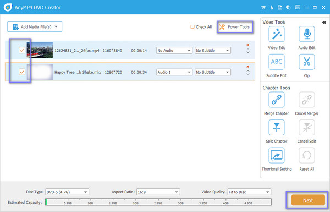Click the orange Next button
Image resolution: width=330 pixels, height=212 pixels.
(308, 200)
